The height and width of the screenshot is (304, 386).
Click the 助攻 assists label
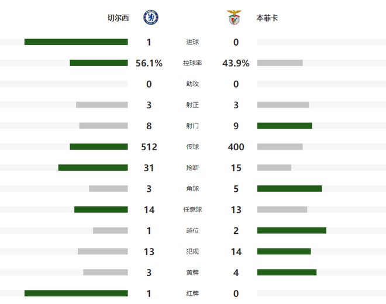click(x=192, y=84)
